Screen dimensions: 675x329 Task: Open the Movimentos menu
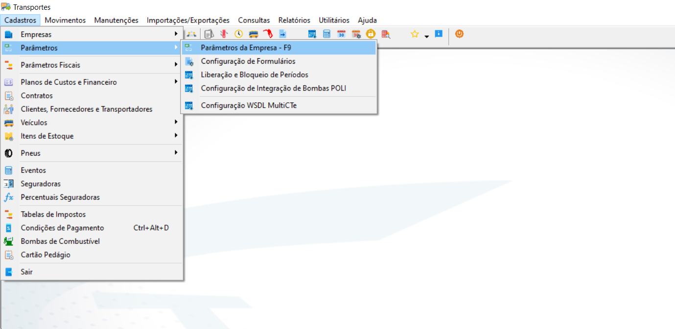pyautogui.click(x=65, y=20)
